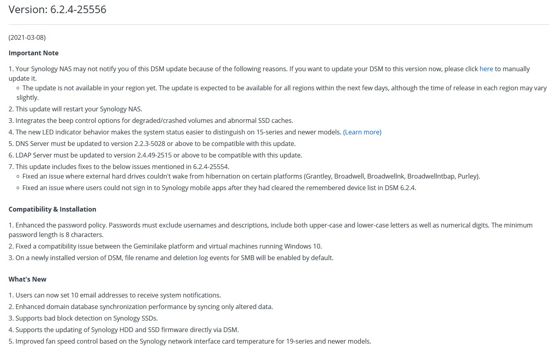The width and height of the screenshot is (550, 346).
Task: Click the 10 email addresses notification item
Action: [118, 295]
